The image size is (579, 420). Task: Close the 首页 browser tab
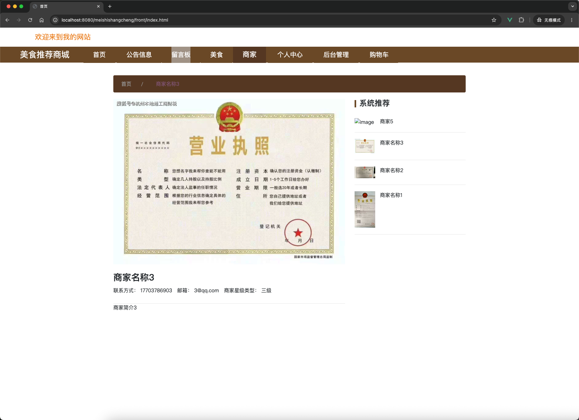pos(98,6)
